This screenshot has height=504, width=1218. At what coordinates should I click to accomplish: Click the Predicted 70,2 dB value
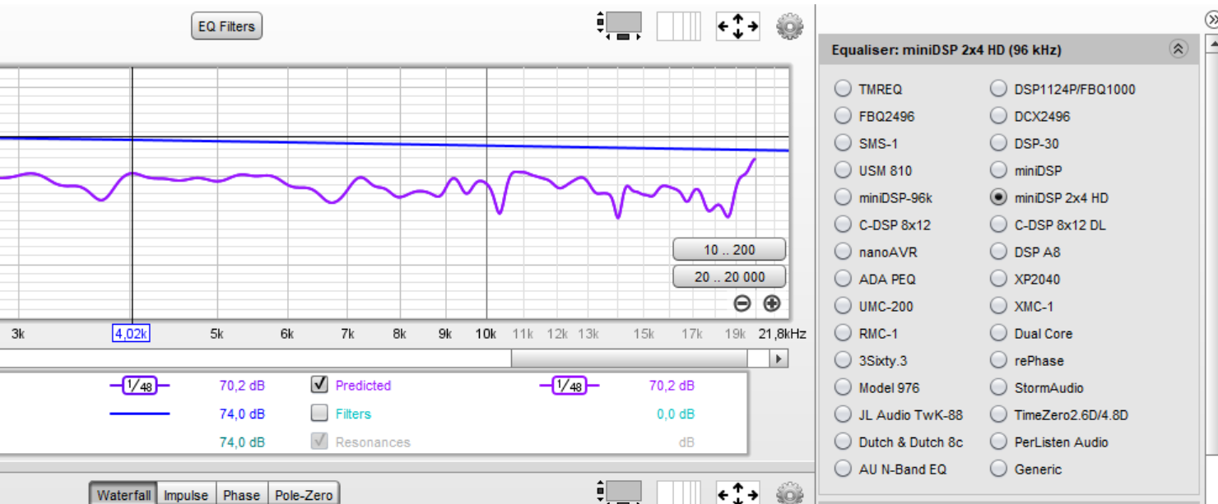click(672, 386)
